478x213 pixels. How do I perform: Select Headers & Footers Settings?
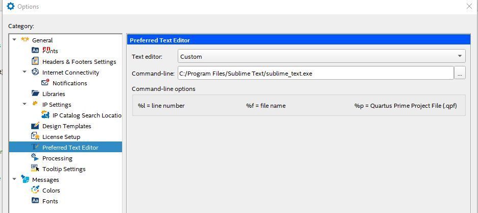pos(79,62)
